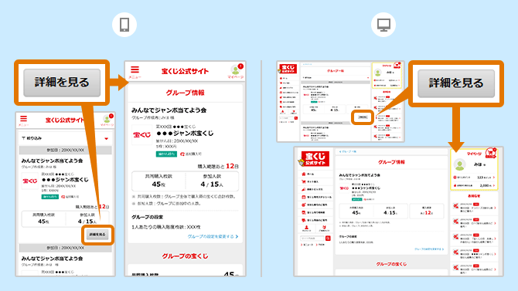Click the red search magnifier in the desktop sidebar

click(x=328, y=239)
